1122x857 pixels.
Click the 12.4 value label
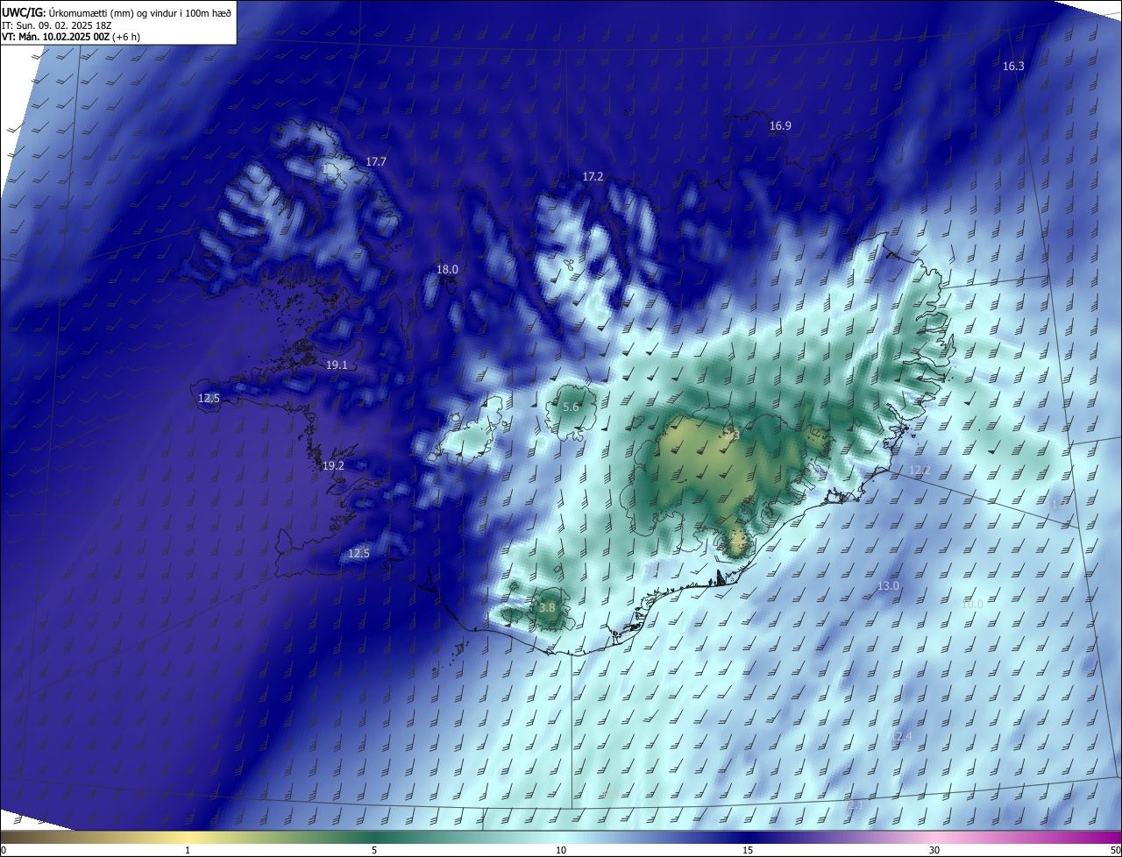[x=901, y=737]
